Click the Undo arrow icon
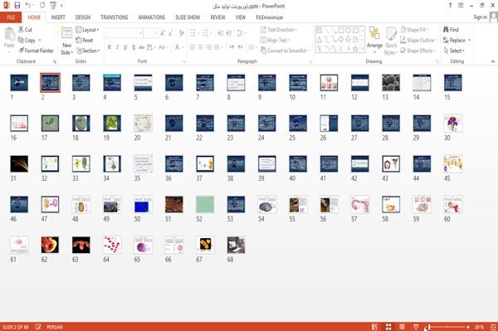 tap(28, 5)
